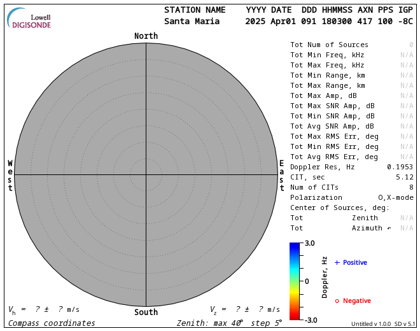The width and height of the screenshot is (420, 331).
Task: Click the Compass coordinates caption
Action: pos(52,323)
